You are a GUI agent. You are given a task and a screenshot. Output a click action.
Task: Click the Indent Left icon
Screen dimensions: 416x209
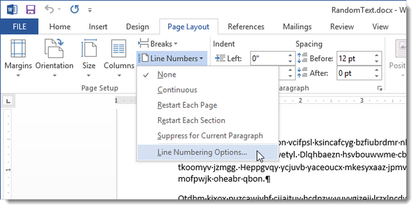point(220,58)
